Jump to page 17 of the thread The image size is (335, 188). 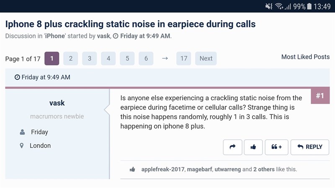184,58
